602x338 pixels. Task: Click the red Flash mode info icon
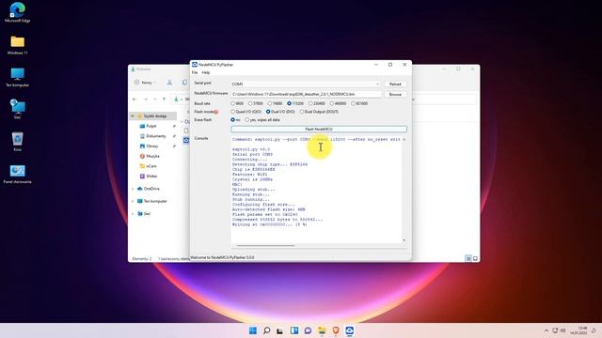click(216, 112)
